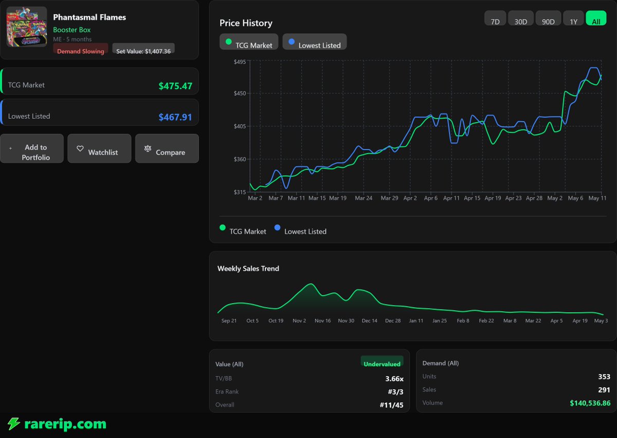Click the Phantasmal Flames booster box thumbnail
This screenshot has height=438, width=617.
click(x=27, y=27)
